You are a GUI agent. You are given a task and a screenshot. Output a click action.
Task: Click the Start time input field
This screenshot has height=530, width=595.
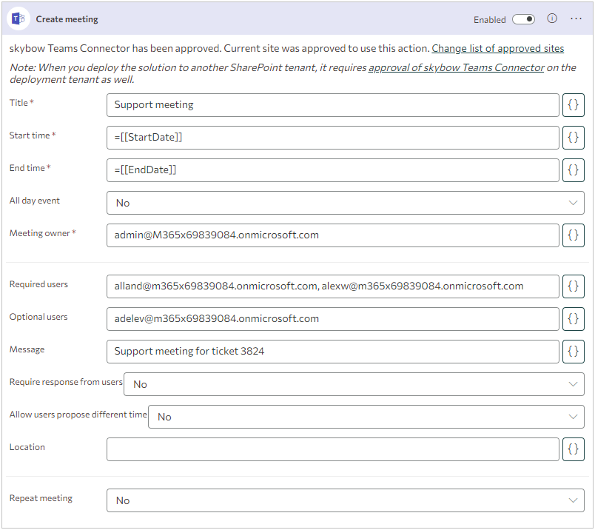pos(332,138)
